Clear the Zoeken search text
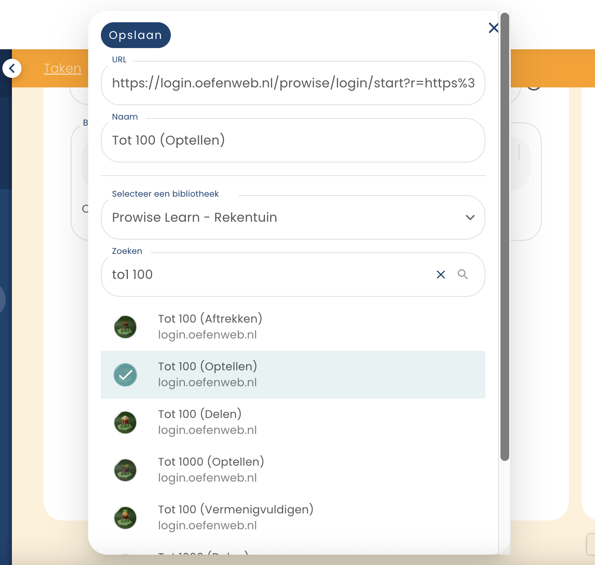 coord(440,275)
